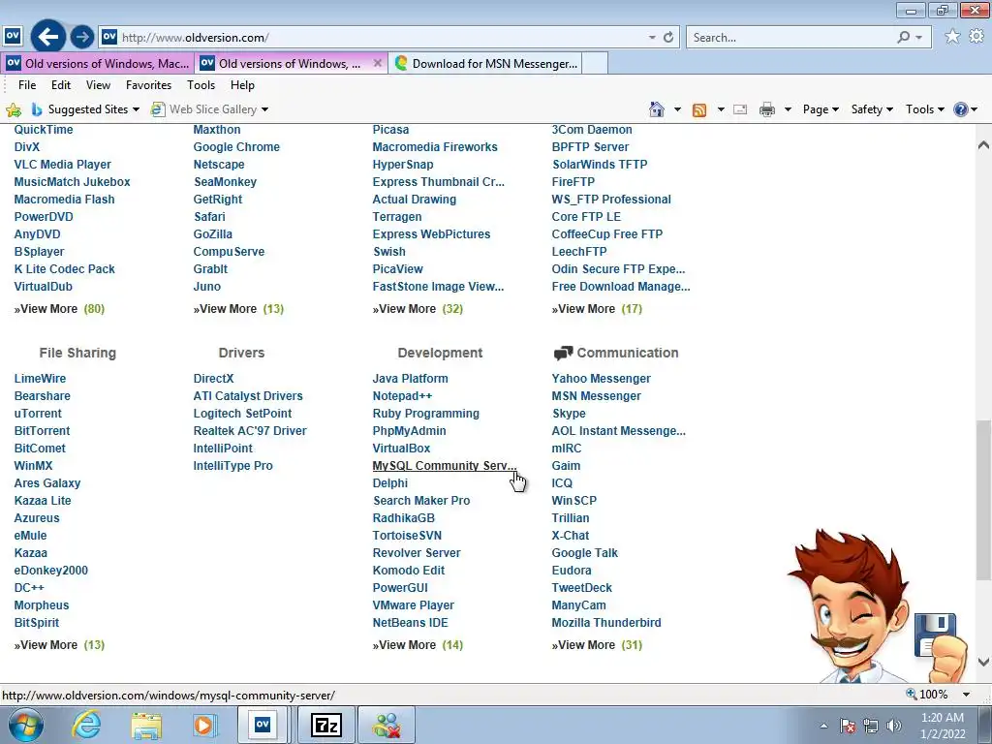Switch to the first Old versions tab
The width and height of the screenshot is (992, 744).
coord(98,63)
